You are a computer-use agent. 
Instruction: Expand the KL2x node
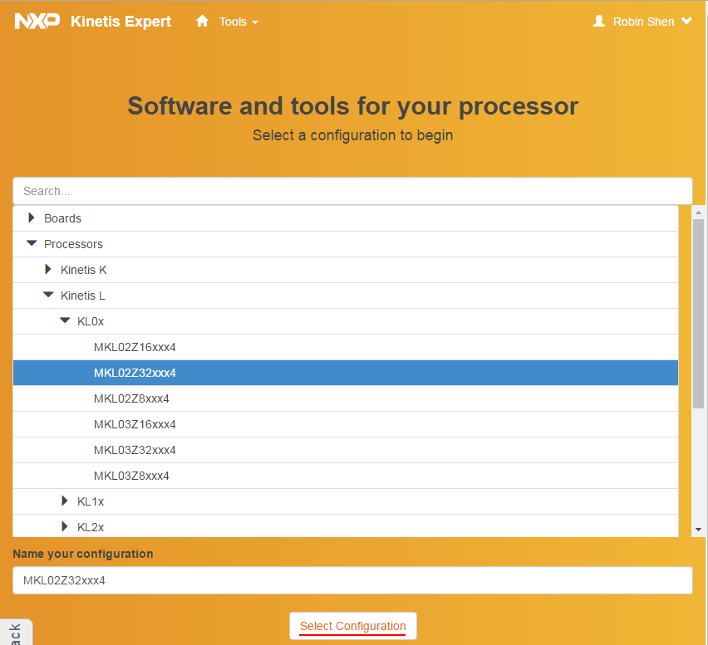pyautogui.click(x=65, y=526)
